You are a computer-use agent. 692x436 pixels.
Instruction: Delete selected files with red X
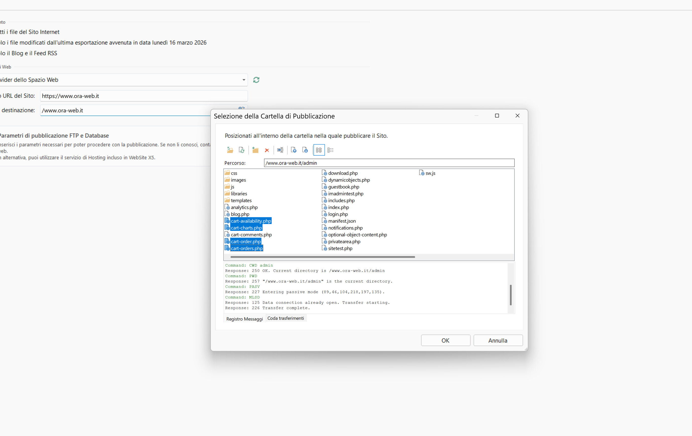coord(267,150)
